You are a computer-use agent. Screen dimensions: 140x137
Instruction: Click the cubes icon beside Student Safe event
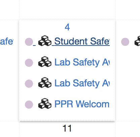(x=45, y=41)
